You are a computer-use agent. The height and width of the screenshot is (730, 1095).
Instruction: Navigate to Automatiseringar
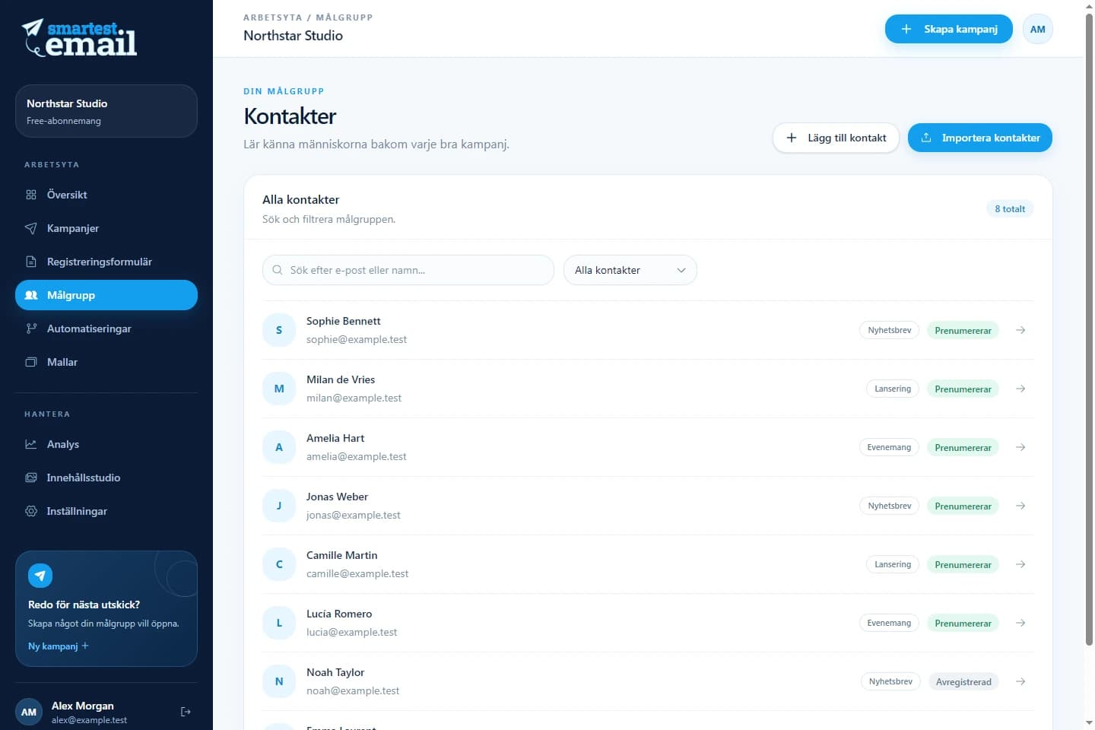pyautogui.click(x=106, y=328)
